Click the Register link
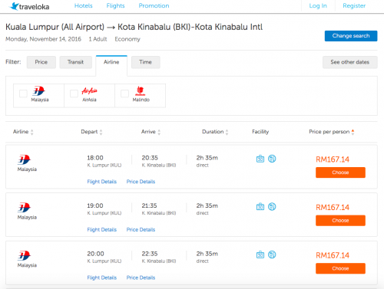The width and height of the screenshot is (384, 289). point(354,6)
